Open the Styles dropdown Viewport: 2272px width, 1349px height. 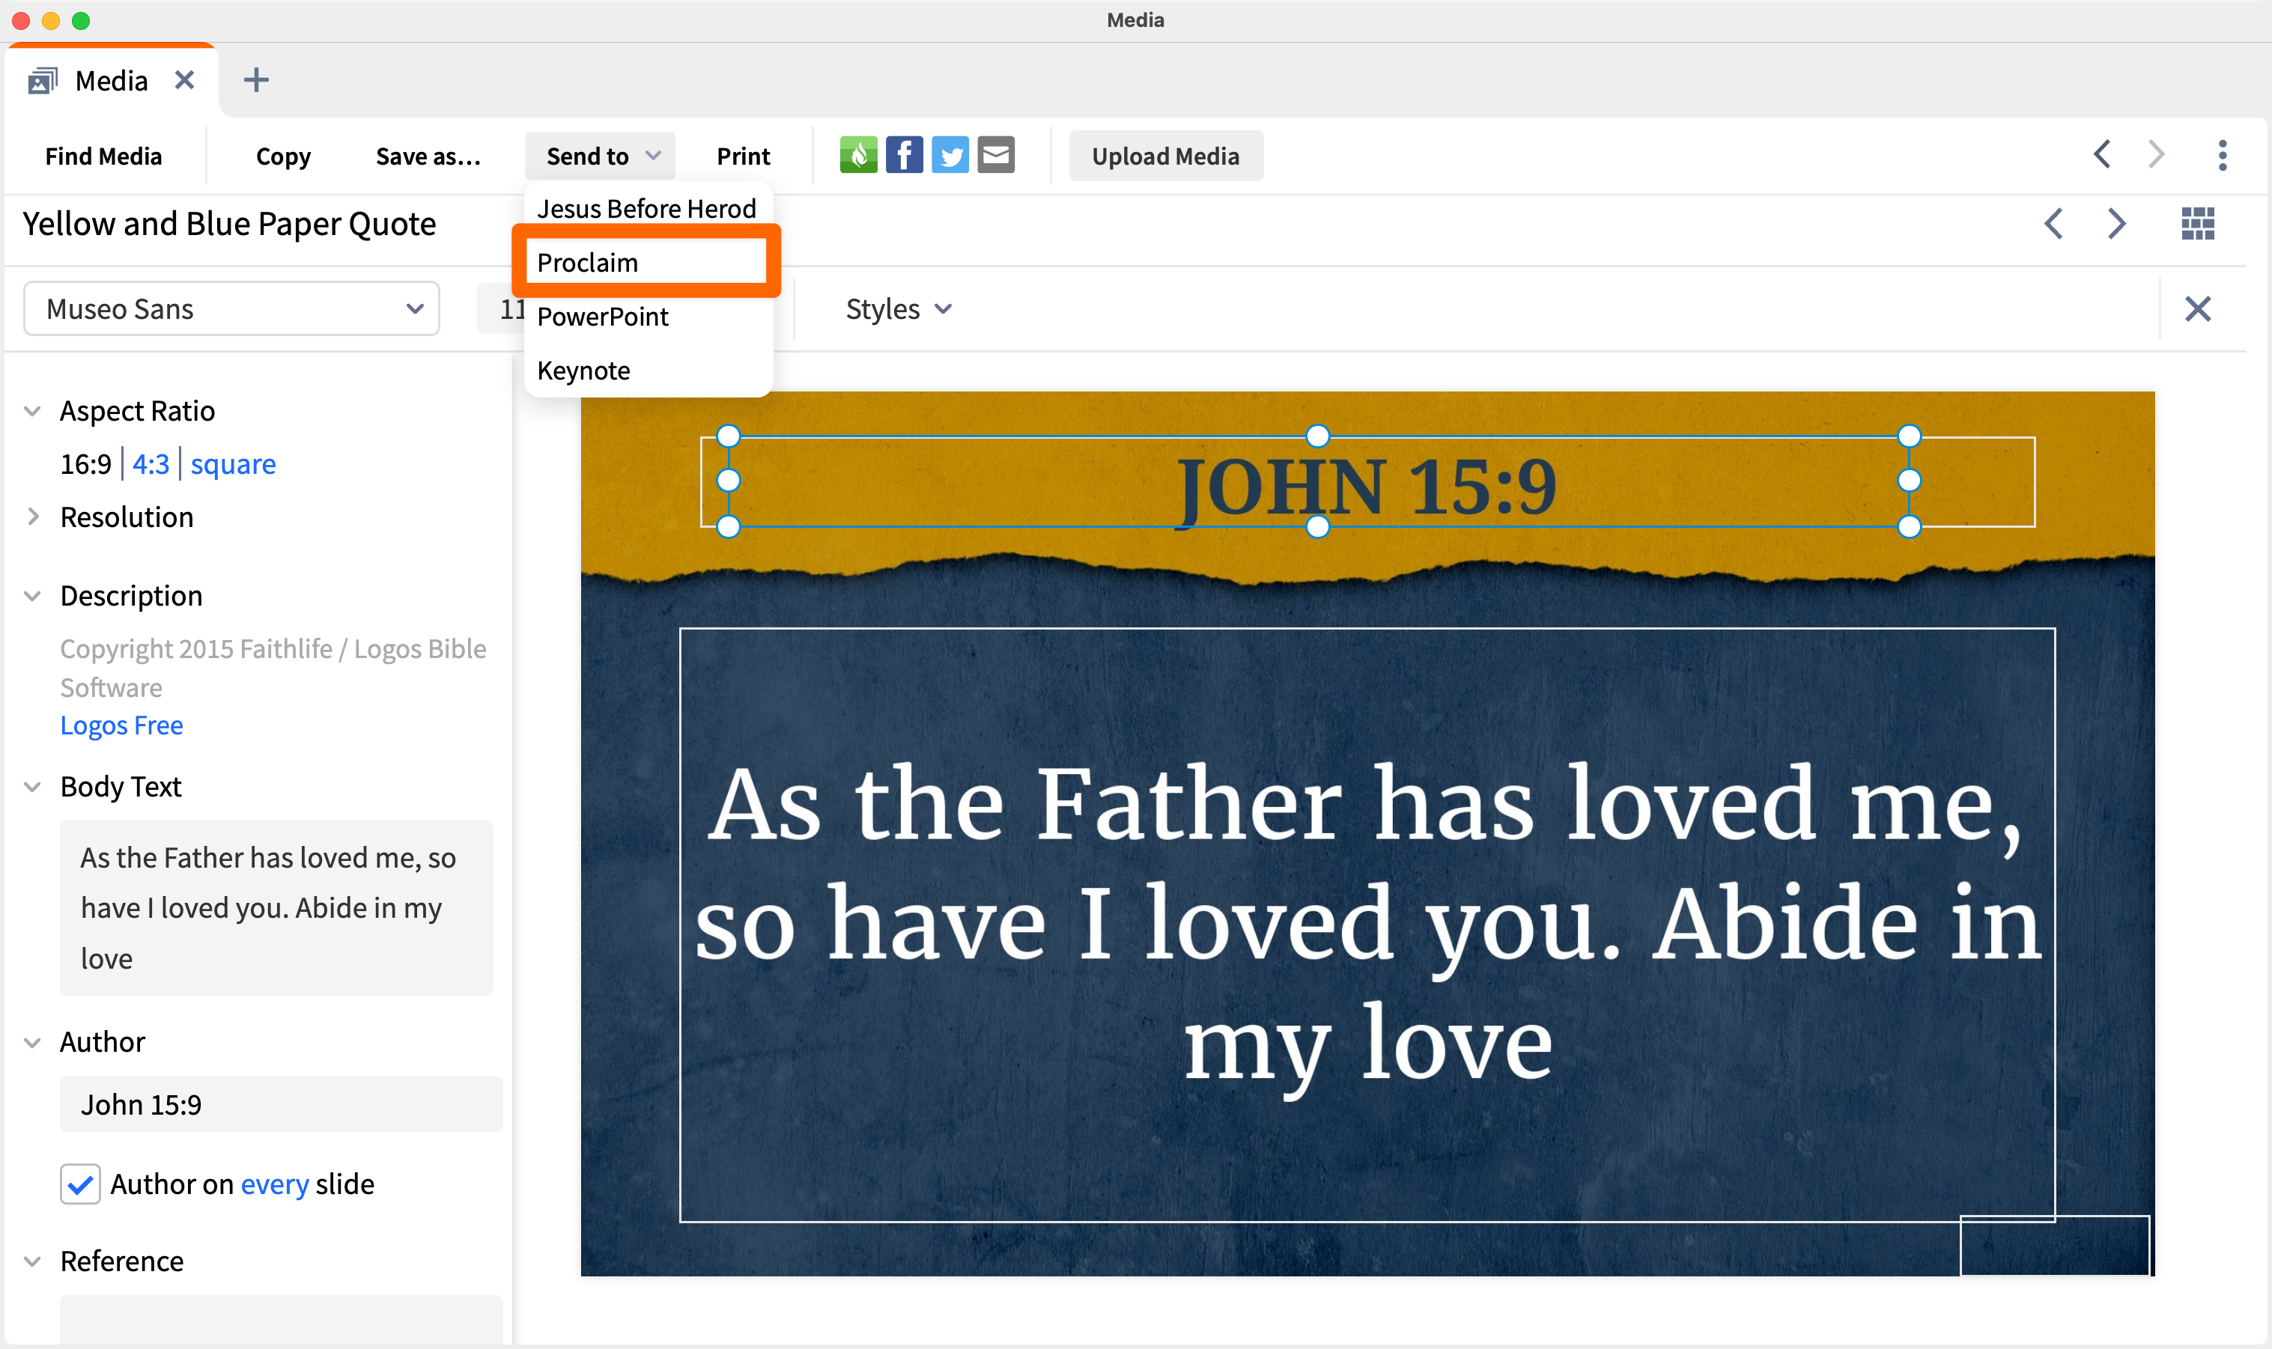tap(899, 309)
